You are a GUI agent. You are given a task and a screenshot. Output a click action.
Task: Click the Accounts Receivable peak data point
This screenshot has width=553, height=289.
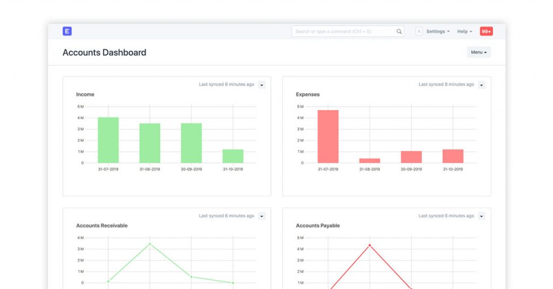150,244
